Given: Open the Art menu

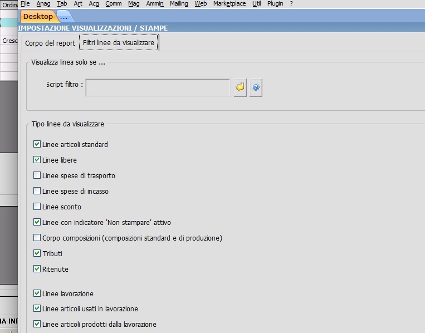Looking at the screenshot, I should pos(78,3).
